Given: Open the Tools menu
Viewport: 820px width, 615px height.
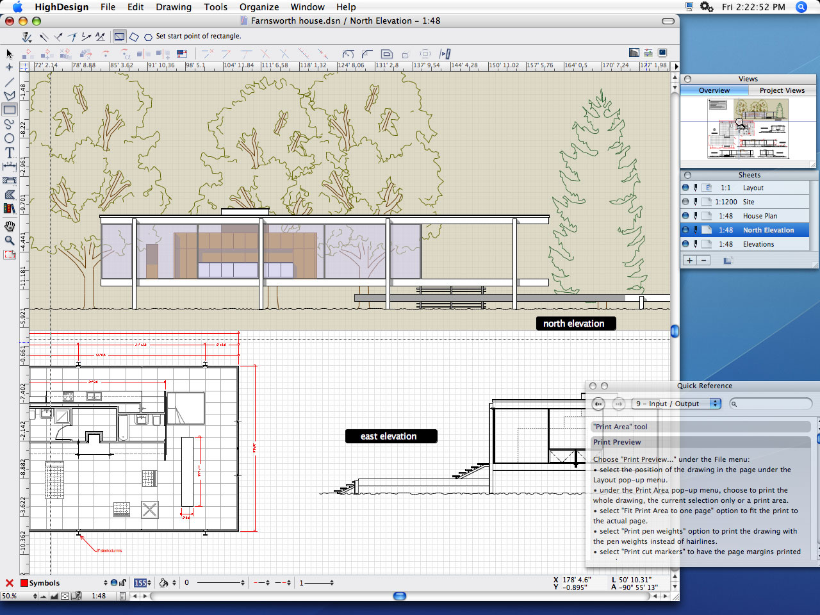Looking at the screenshot, I should 215,7.
